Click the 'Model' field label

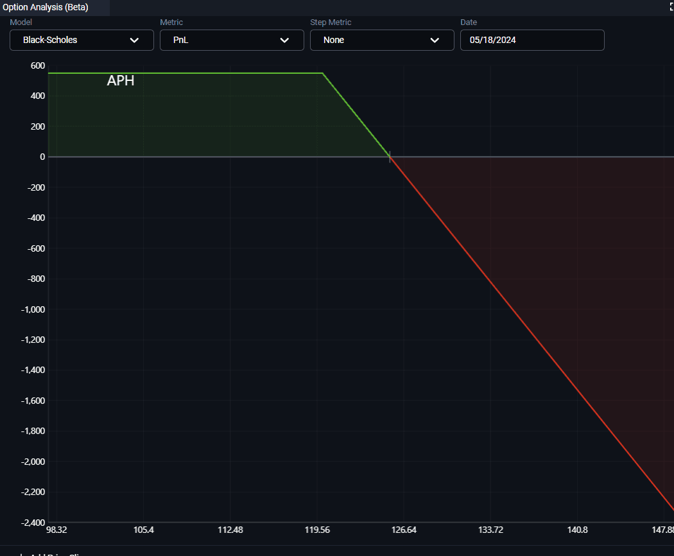21,22
